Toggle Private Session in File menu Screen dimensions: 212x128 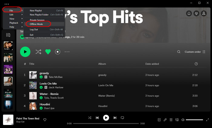[44, 20]
